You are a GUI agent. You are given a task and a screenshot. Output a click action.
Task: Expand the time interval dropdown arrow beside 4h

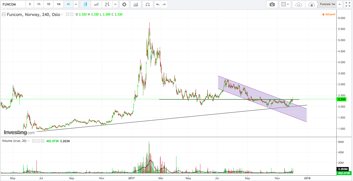point(76,4)
